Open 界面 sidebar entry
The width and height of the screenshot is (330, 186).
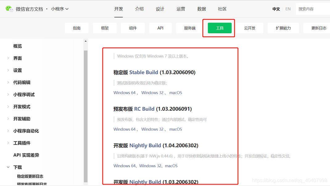[x=18, y=58]
